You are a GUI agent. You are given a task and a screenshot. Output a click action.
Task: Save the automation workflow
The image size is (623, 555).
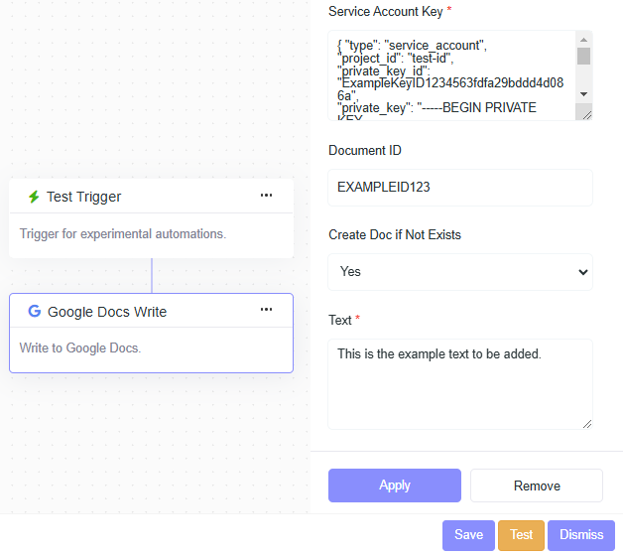(468, 535)
